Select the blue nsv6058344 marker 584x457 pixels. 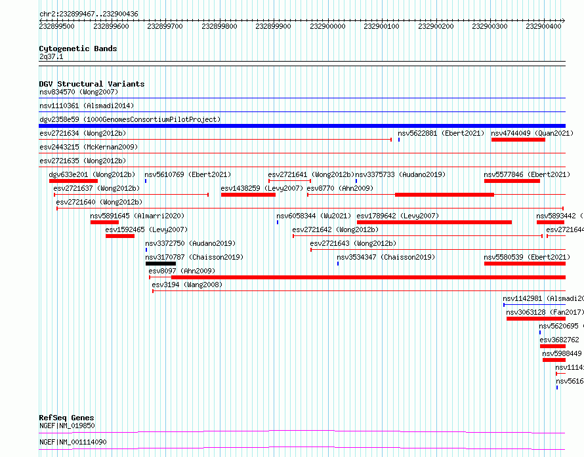(278, 222)
